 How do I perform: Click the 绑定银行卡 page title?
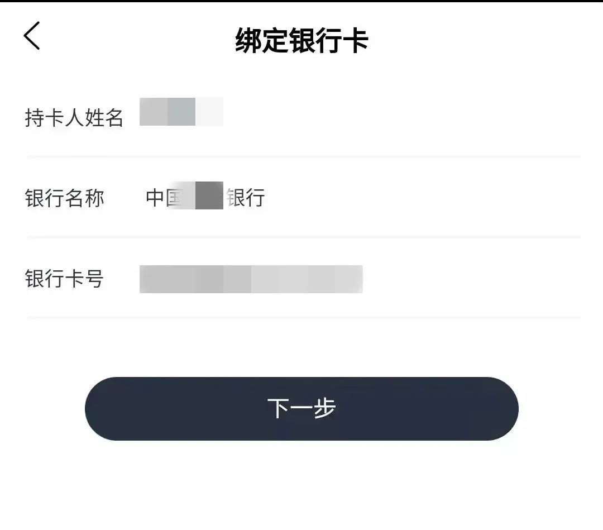click(x=301, y=41)
